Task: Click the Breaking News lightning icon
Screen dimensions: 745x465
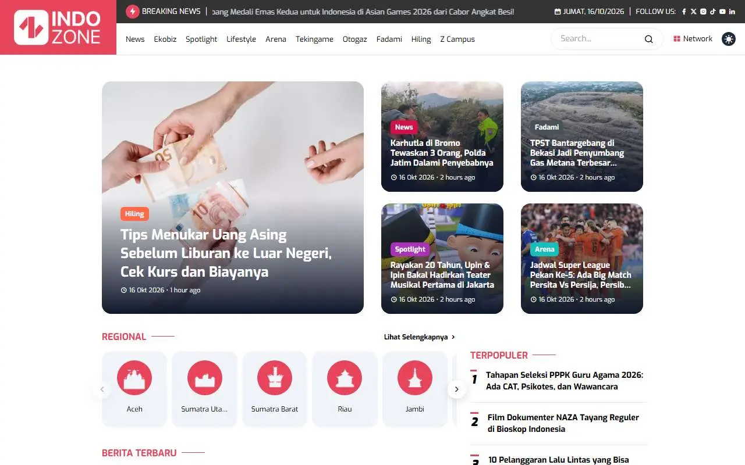Action: pos(133,12)
